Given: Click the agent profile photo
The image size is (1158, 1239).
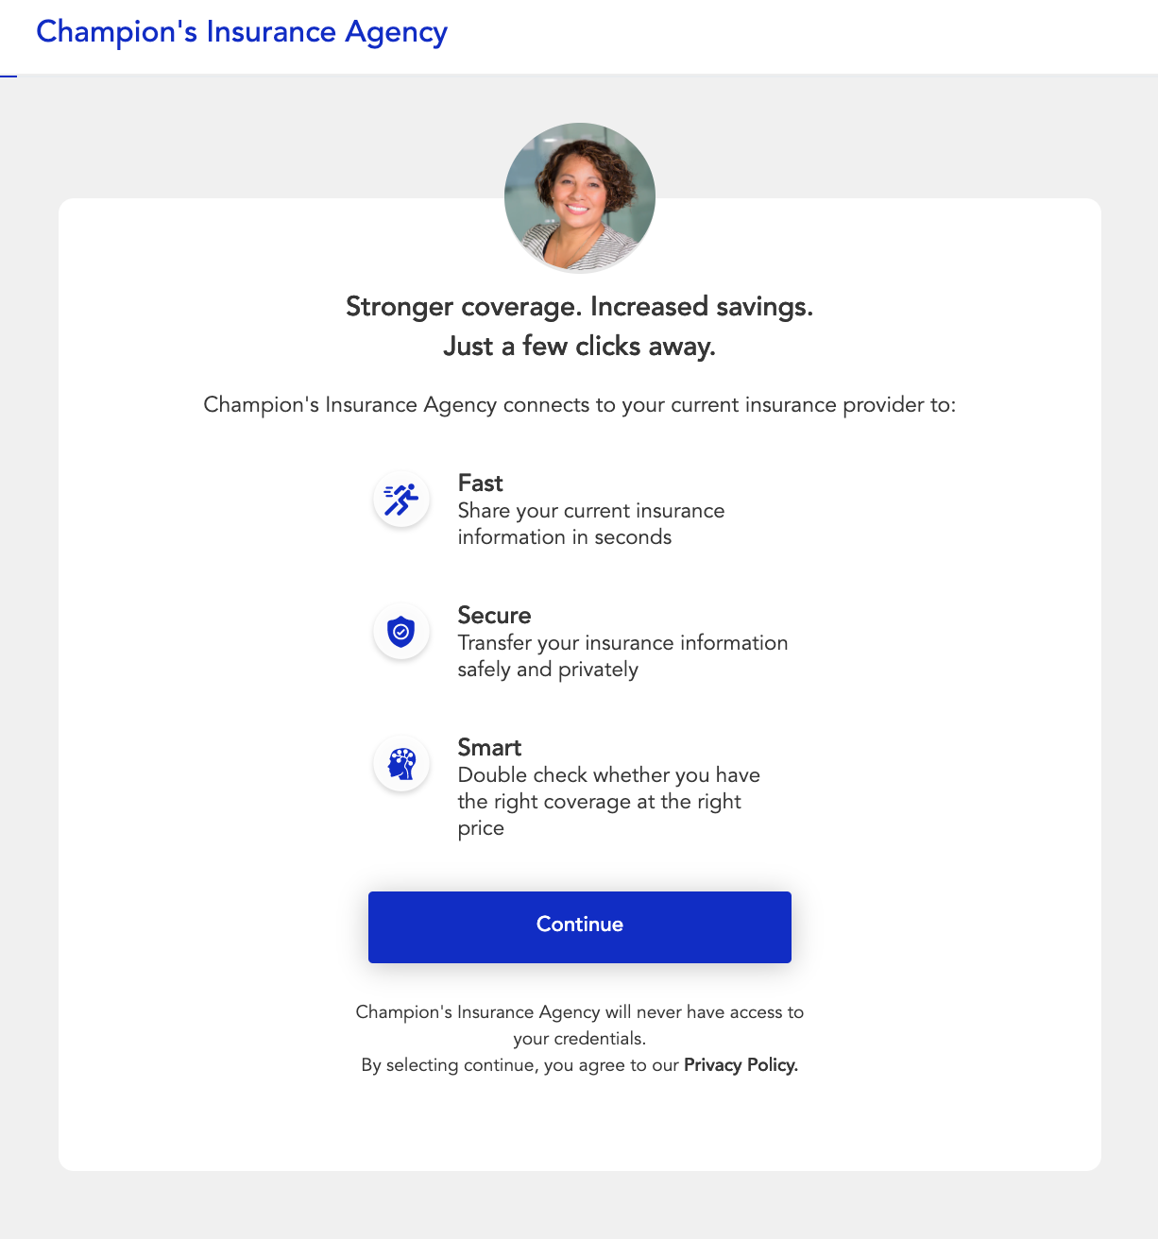Looking at the screenshot, I should [x=579, y=197].
